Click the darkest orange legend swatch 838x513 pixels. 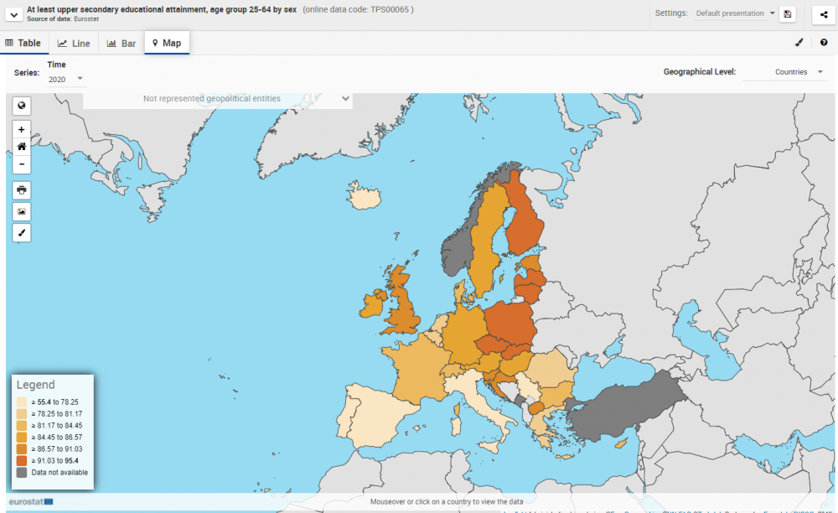pos(22,461)
